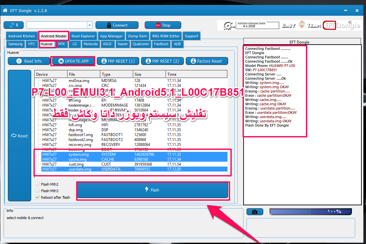Select the cache.img row
The image size is (366, 244).
click(x=134, y=159)
